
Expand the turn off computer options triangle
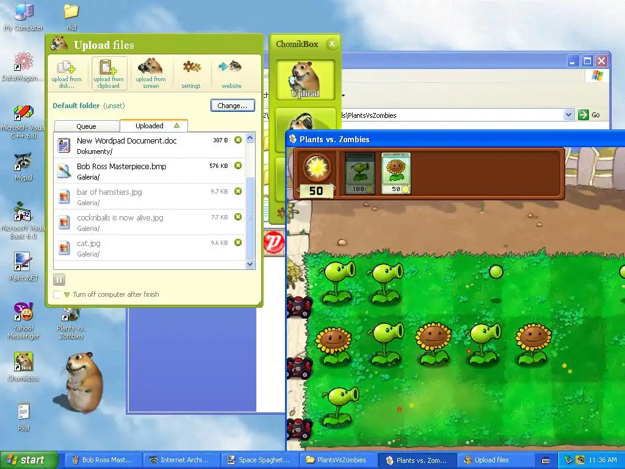click(x=67, y=295)
